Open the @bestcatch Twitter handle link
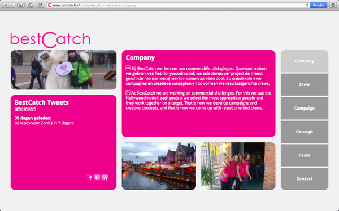Screen dimensions: 339x211 (25, 109)
